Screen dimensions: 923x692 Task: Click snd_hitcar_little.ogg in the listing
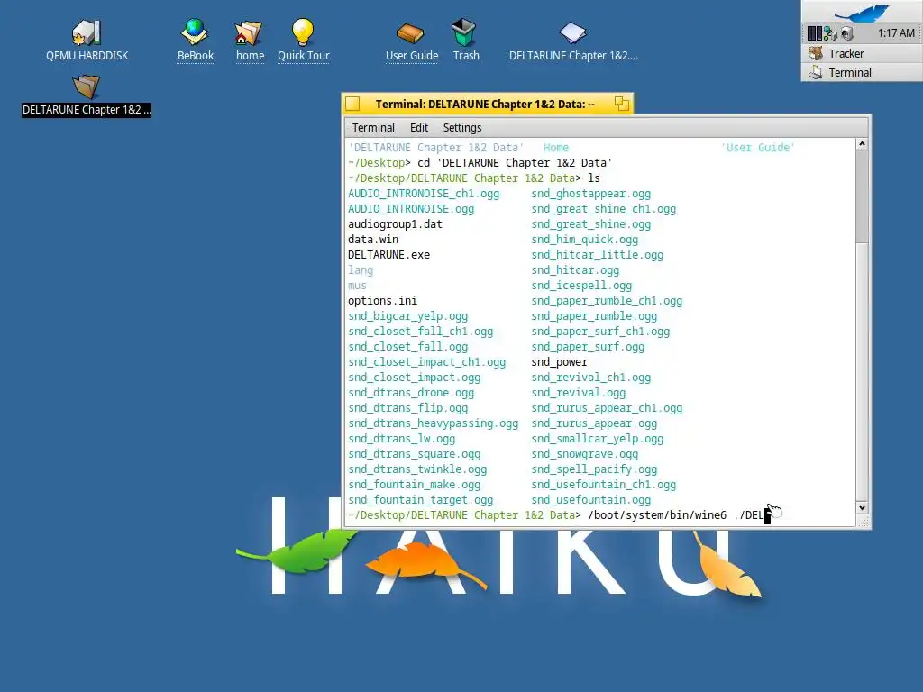[597, 255]
